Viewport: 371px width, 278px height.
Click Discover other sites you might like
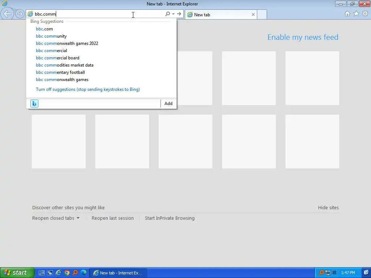(68, 207)
